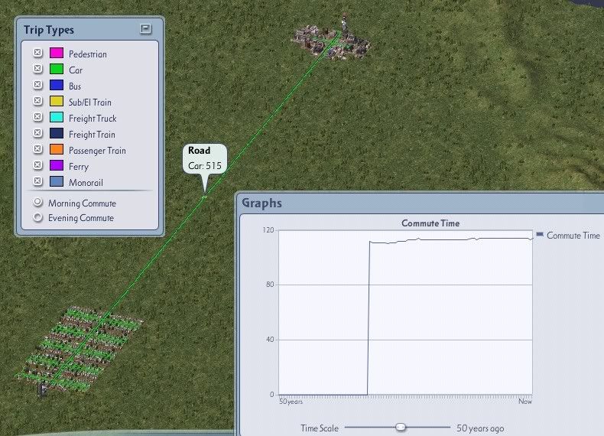Click the steel-blue Monorail swatch

pyautogui.click(x=57, y=181)
